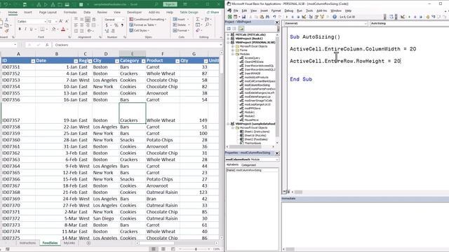The height and width of the screenshot is (252, 449).
Task: Open the Category column filter dropdown
Action: click(x=143, y=61)
